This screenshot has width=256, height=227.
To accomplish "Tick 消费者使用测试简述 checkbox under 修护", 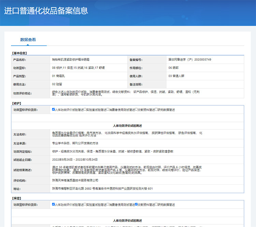I will pos(108,110).
